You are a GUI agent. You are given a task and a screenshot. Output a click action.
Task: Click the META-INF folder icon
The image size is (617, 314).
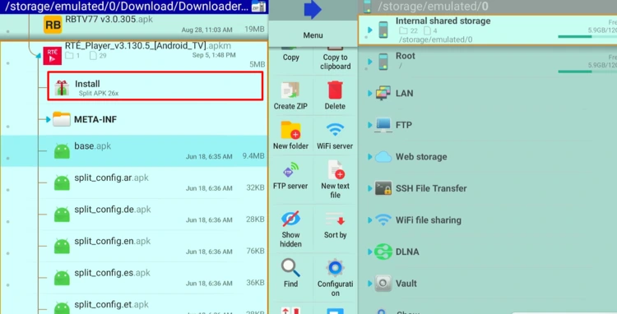(62, 119)
